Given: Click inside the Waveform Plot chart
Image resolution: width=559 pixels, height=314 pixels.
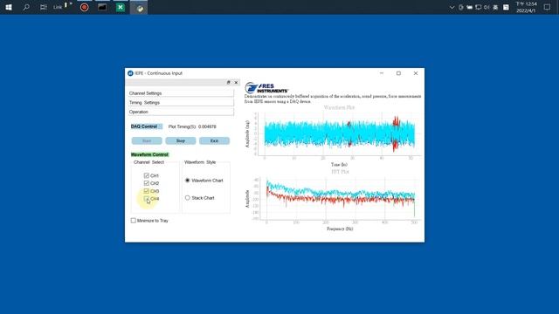Looking at the screenshot, I should coord(340,133).
